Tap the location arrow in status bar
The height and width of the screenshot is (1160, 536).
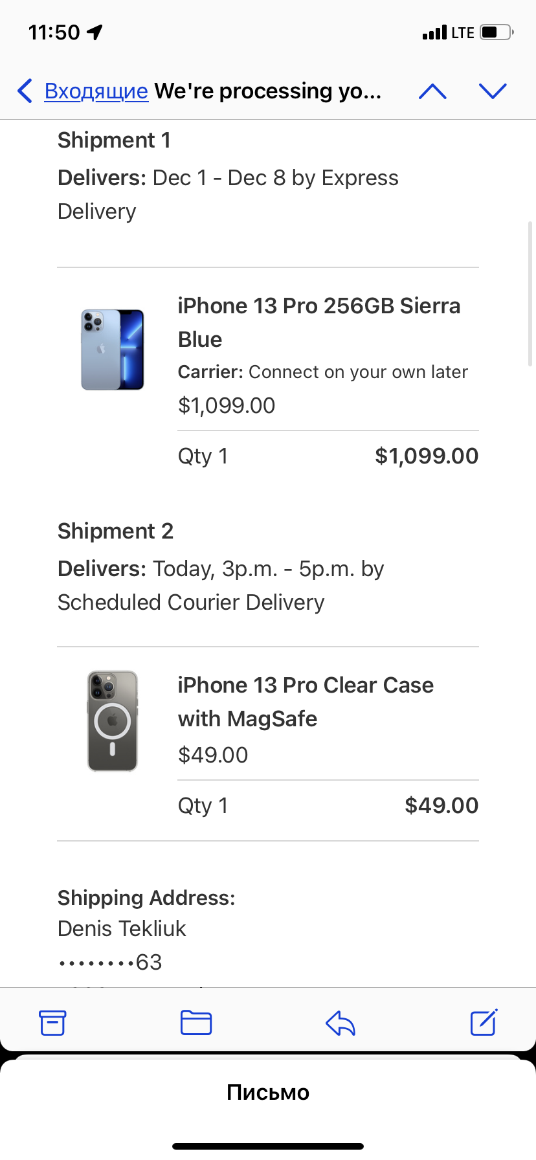(x=95, y=32)
